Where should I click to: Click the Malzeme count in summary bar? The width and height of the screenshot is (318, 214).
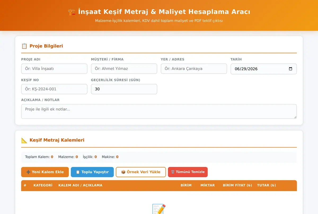(68, 157)
